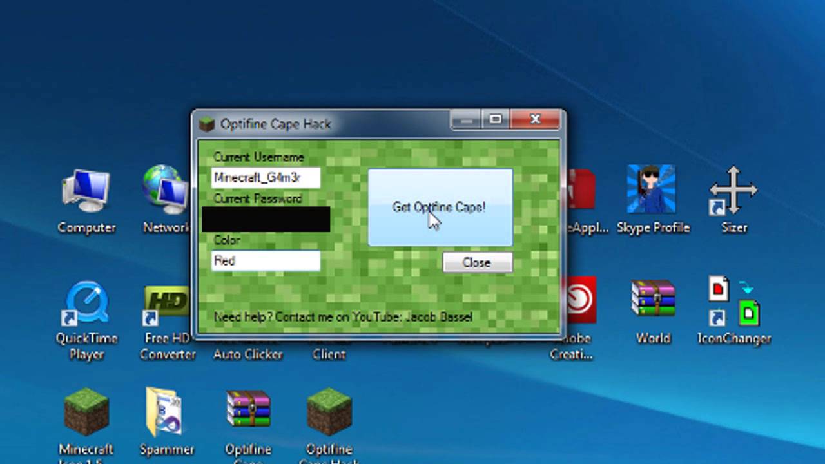Launch the Optifine Cape Hack desktop icon
The width and height of the screenshot is (825, 464).
[329, 412]
